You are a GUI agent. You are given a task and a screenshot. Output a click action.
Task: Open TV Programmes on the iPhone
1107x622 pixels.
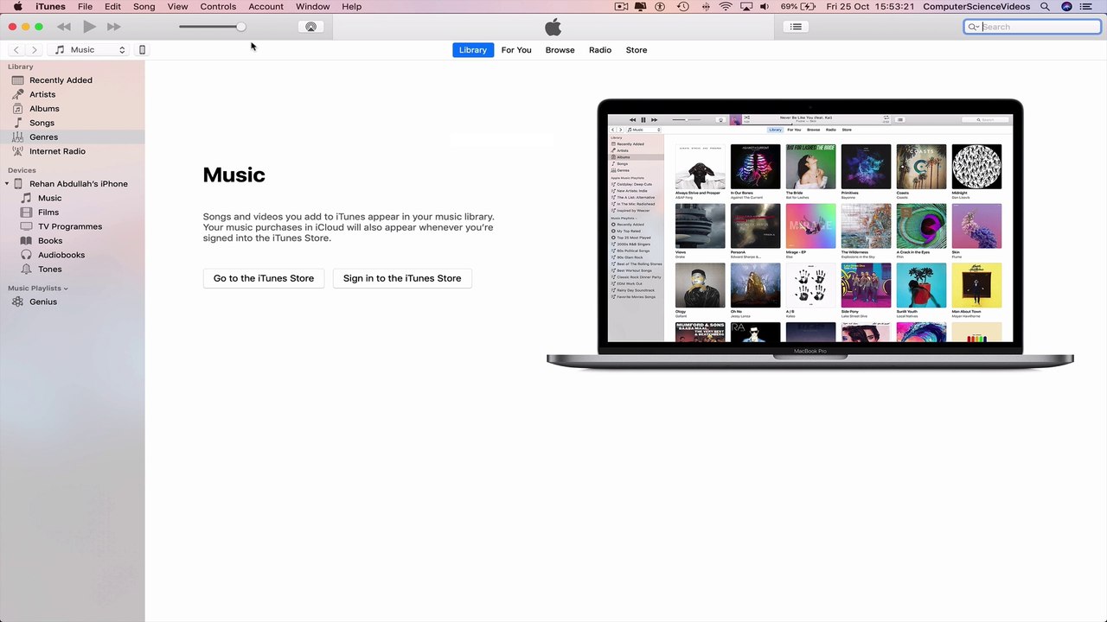pyautogui.click(x=73, y=226)
